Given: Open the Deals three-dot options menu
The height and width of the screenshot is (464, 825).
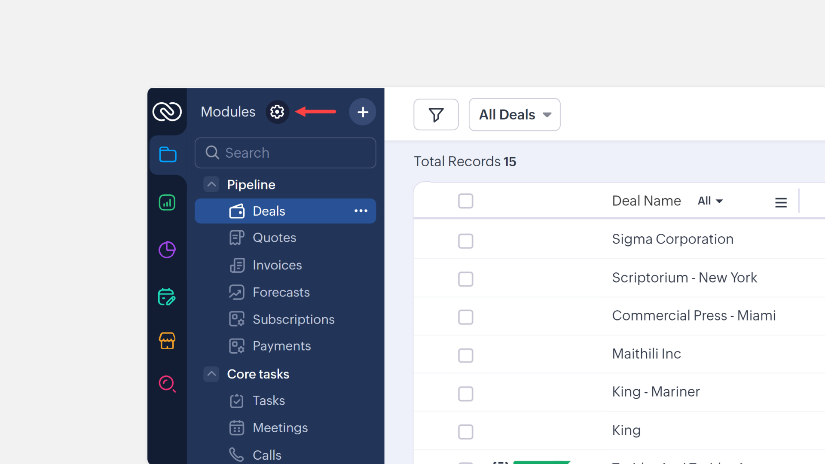Looking at the screenshot, I should 361,211.
